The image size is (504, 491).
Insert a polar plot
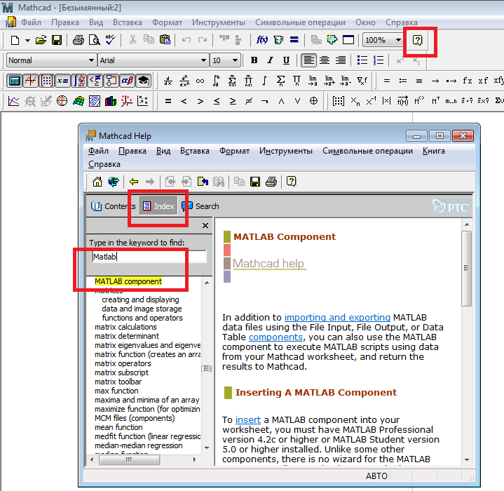pyautogui.click(x=62, y=101)
